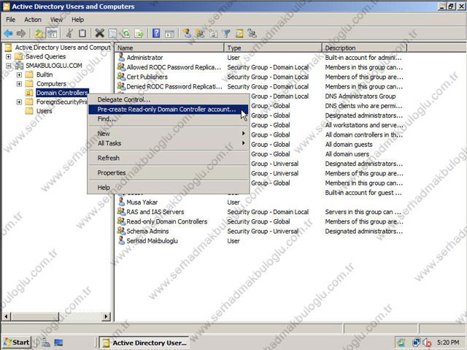The height and width of the screenshot is (350, 467).
Task: Click the Create new user icon
Action: click(187, 34)
